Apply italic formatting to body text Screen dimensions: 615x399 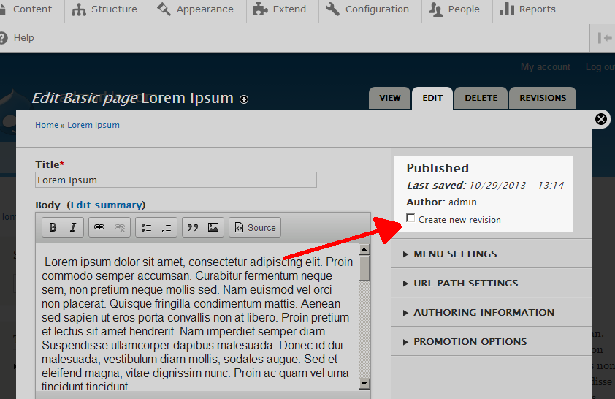click(x=73, y=227)
